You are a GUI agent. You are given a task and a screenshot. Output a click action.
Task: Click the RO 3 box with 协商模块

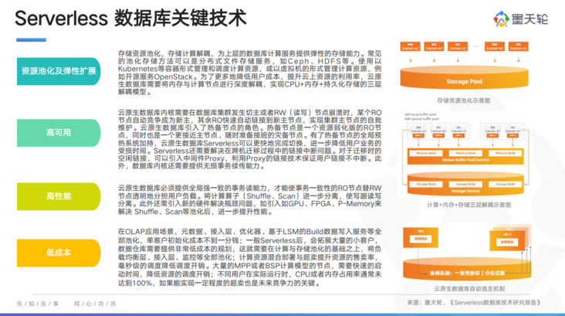[507, 240]
